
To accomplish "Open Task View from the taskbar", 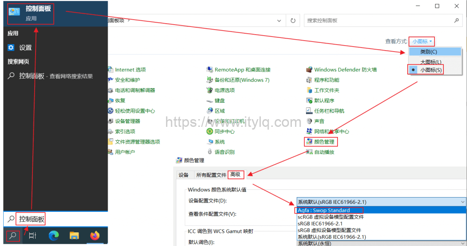I will pyautogui.click(x=32, y=236).
